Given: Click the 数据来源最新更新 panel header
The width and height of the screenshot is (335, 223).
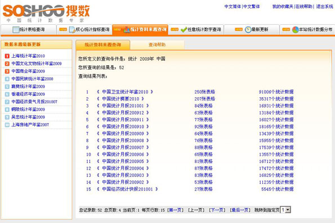Looking at the screenshot, I should pos(37,44).
